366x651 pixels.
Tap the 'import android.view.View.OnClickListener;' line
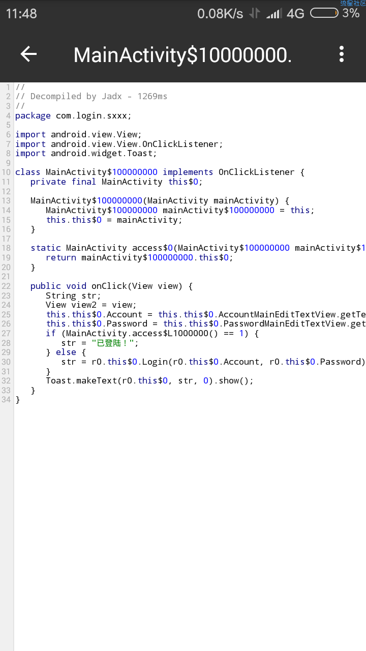[x=119, y=144]
